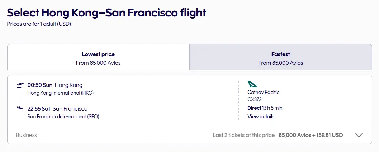Viewport: 379px width, 152px height.
Task: Click the arrival landing plane icon
Action: (20, 109)
